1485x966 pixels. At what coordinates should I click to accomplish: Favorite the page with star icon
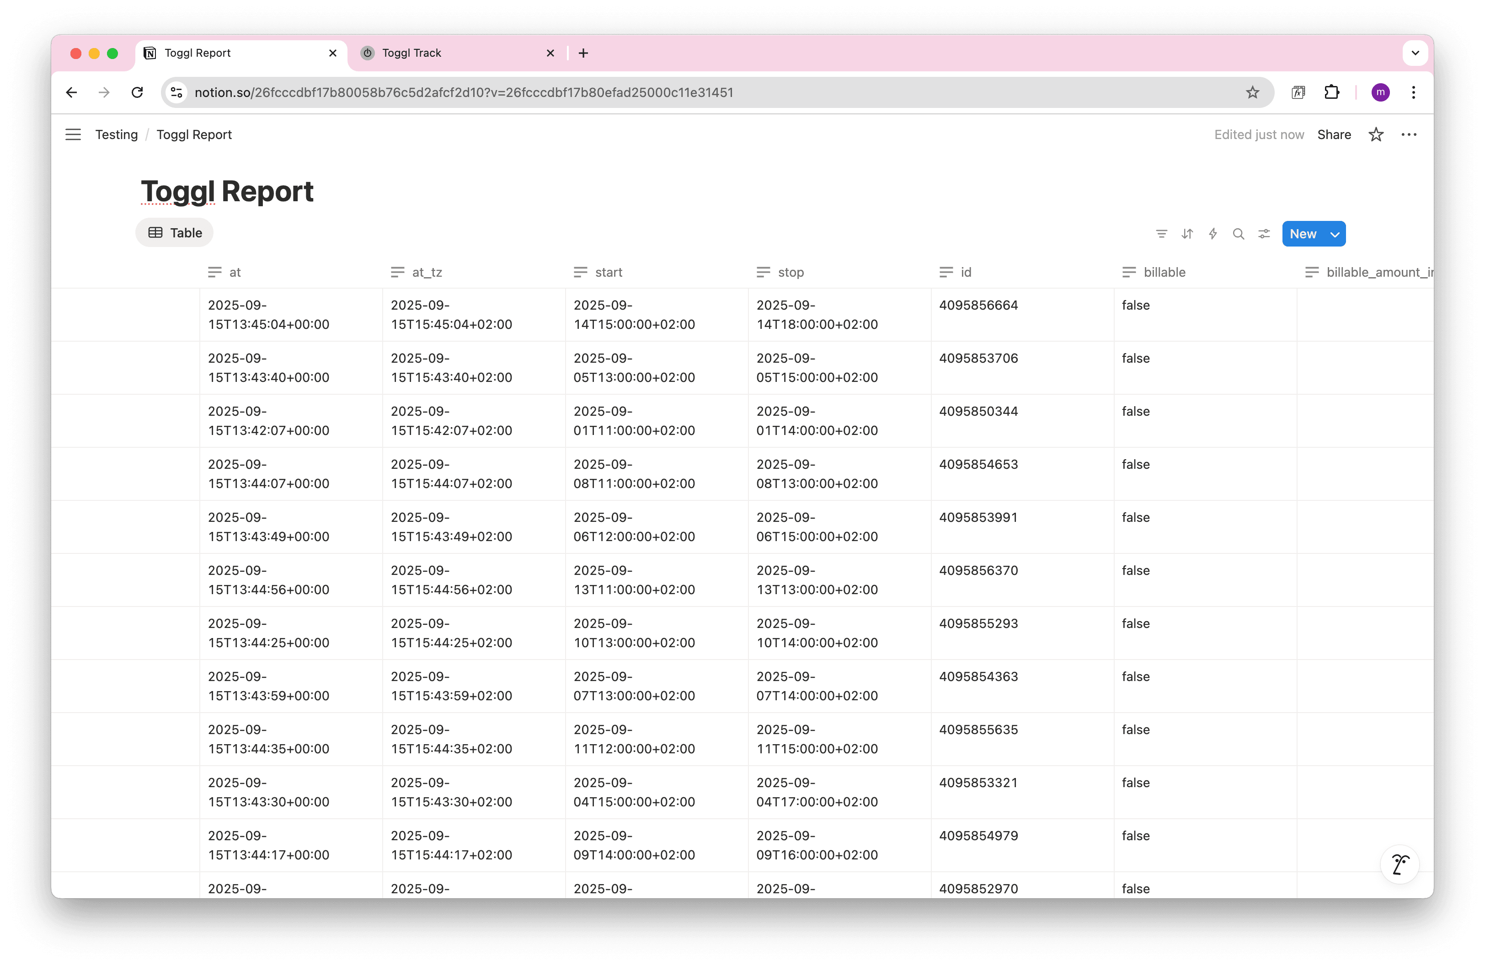[x=1376, y=135]
